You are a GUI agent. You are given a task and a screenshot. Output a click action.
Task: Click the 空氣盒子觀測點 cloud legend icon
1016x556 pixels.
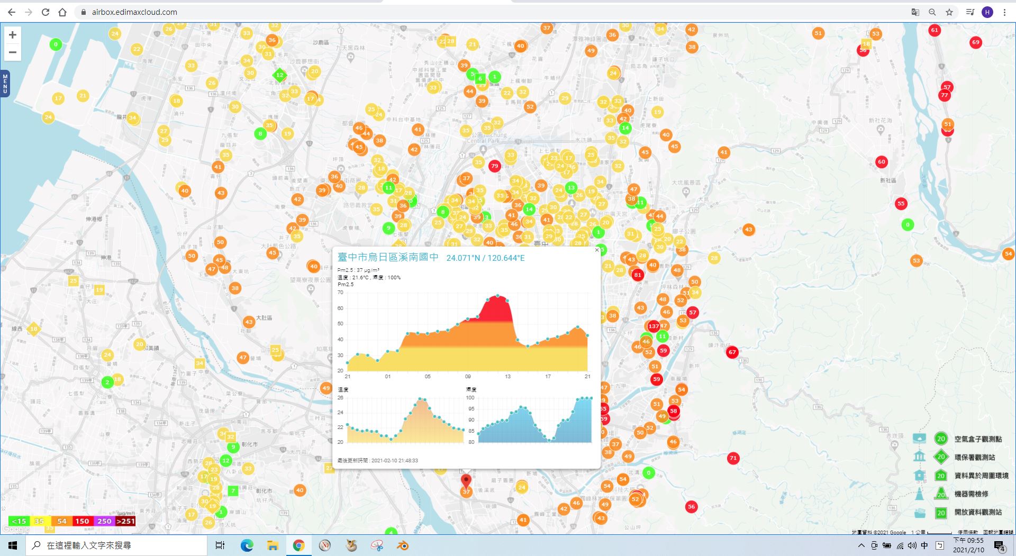(920, 439)
